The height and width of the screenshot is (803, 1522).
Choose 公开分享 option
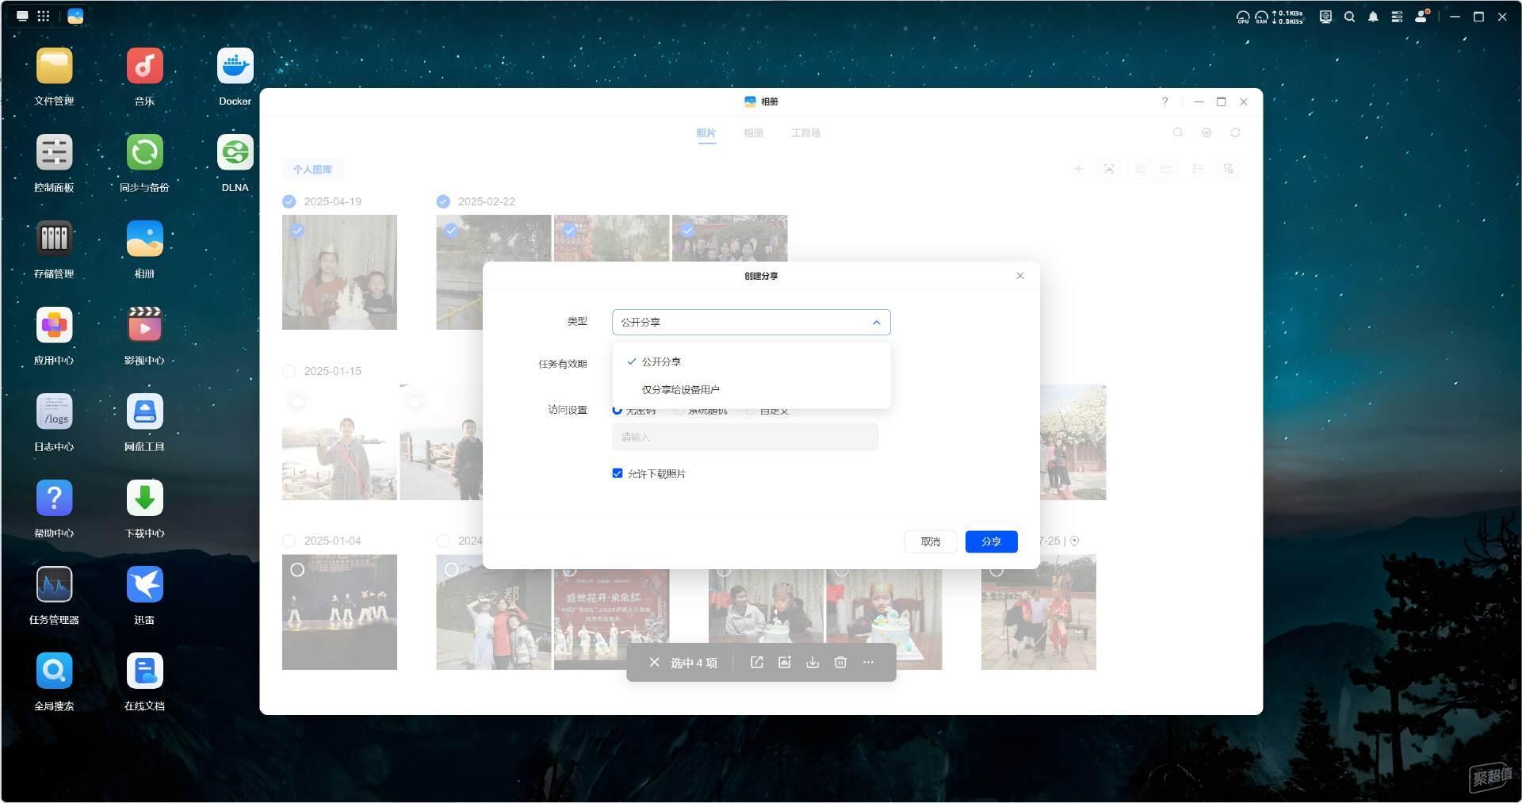point(751,361)
